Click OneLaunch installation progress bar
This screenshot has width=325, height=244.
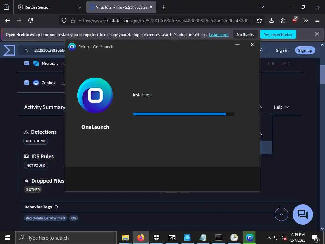pyautogui.click(x=184, y=114)
